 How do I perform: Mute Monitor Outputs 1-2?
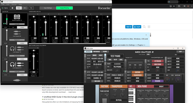point(6,28)
